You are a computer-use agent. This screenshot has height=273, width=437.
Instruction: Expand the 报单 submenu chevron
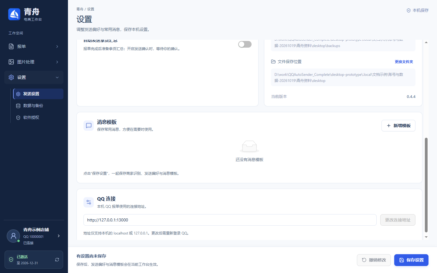[x=57, y=46]
